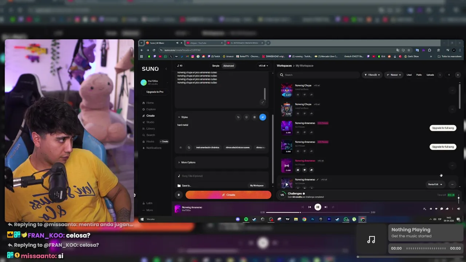Expand More Options
Image resolution: width=466 pixels, height=262 pixels.
(187, 162)
